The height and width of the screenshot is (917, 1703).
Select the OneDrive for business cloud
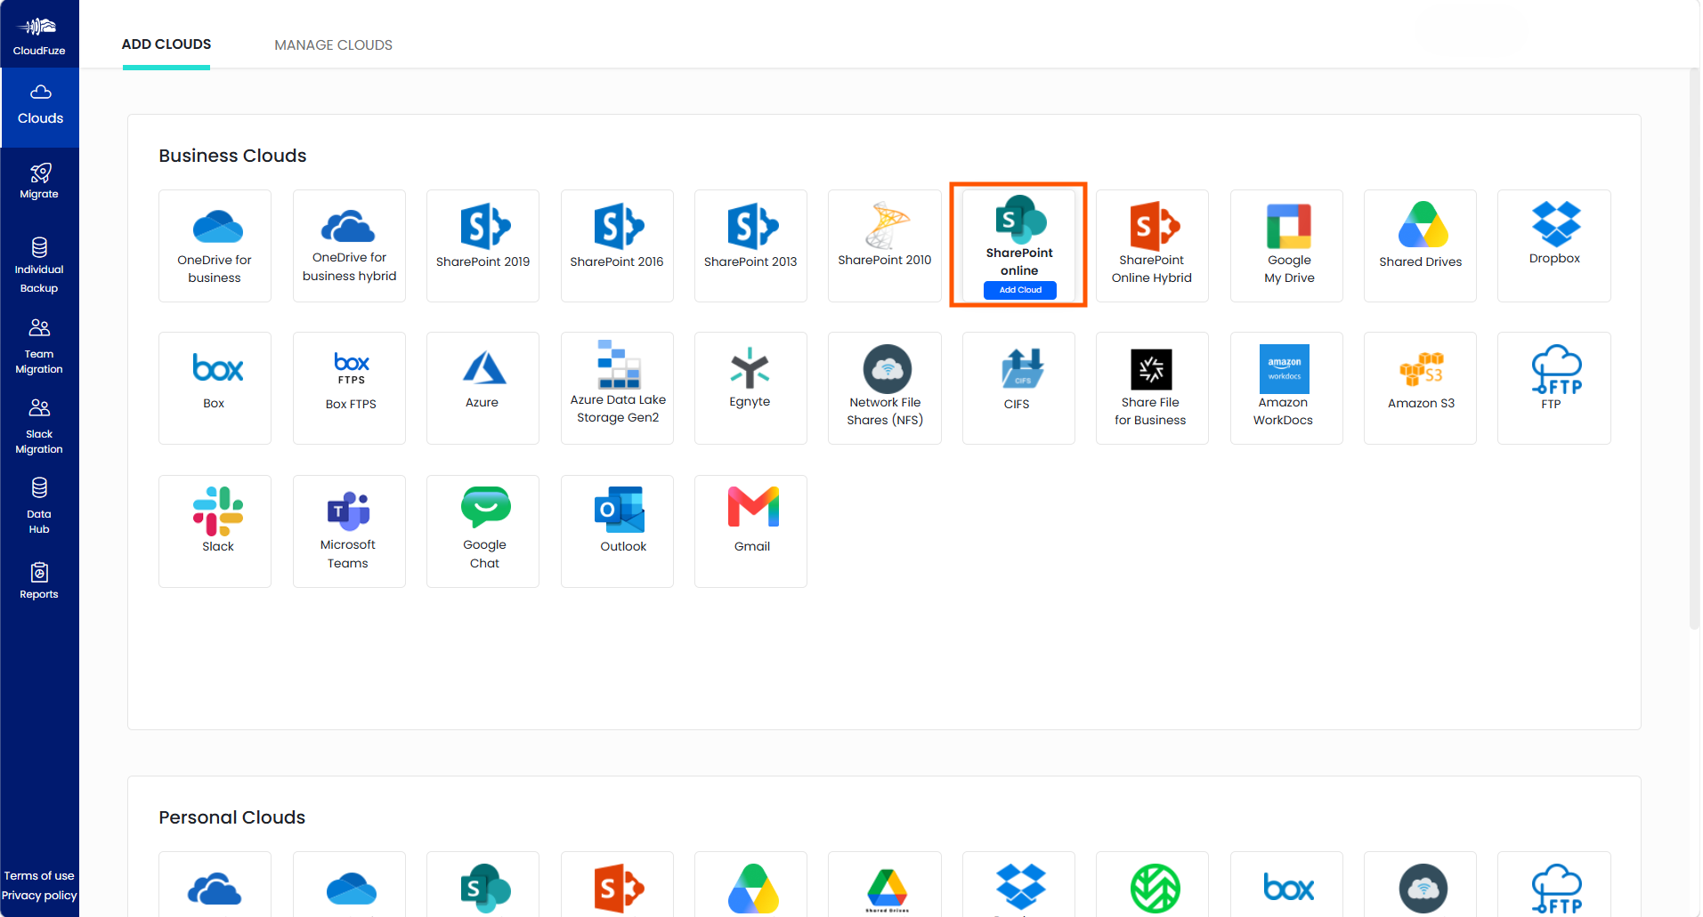(x=215, y=245)
